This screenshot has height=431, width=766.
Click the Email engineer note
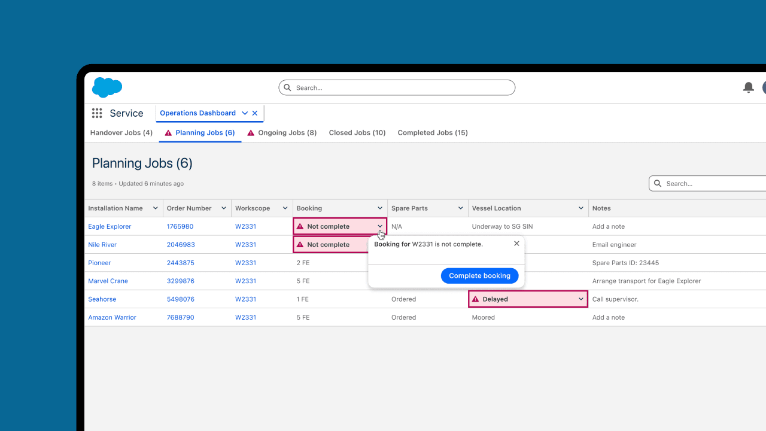[615, 244]
